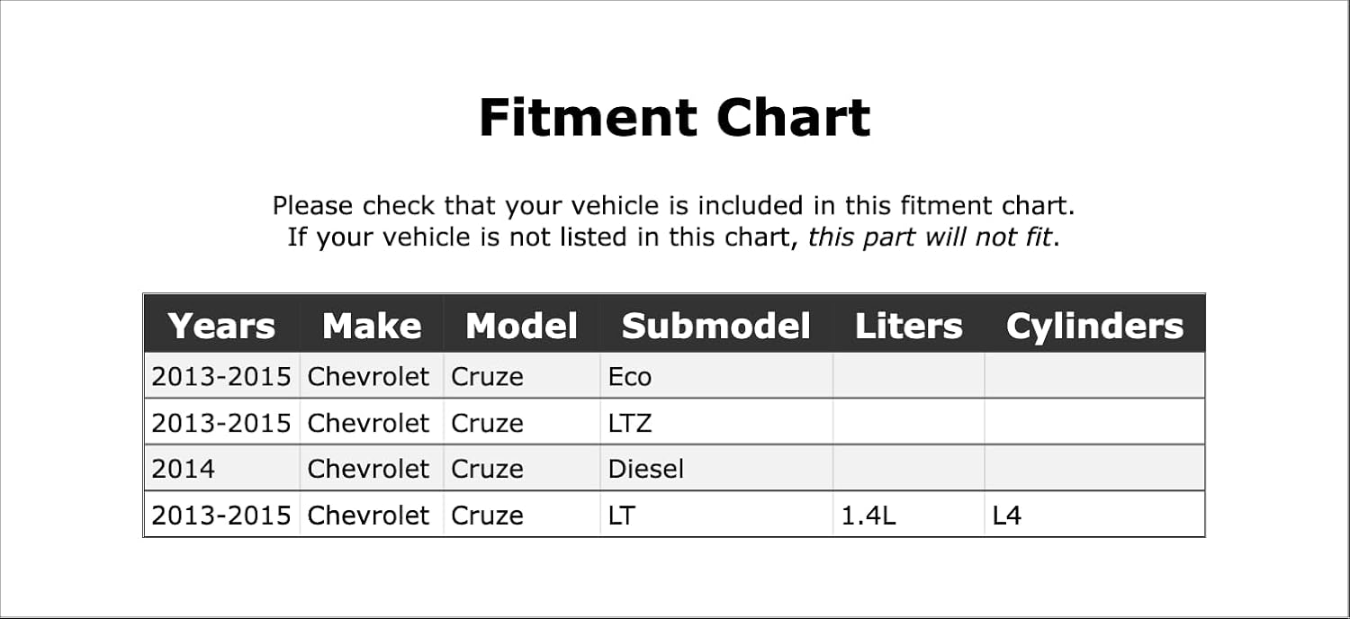The image size is (1350, 619).
Task: Select the 2014 year cell
Action: click(221, 469)
